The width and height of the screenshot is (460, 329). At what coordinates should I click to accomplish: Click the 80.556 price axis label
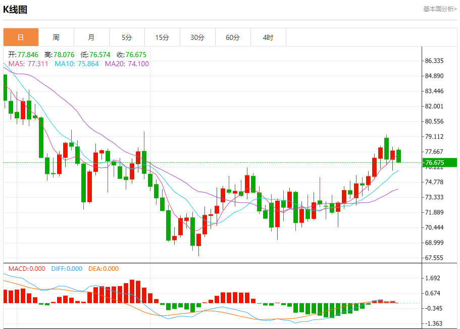pos(434,121)
